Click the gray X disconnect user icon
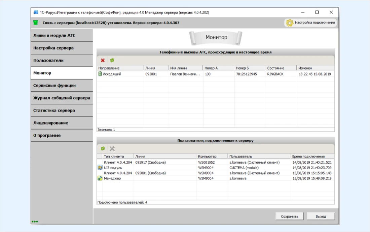 [x=112, y=149]
